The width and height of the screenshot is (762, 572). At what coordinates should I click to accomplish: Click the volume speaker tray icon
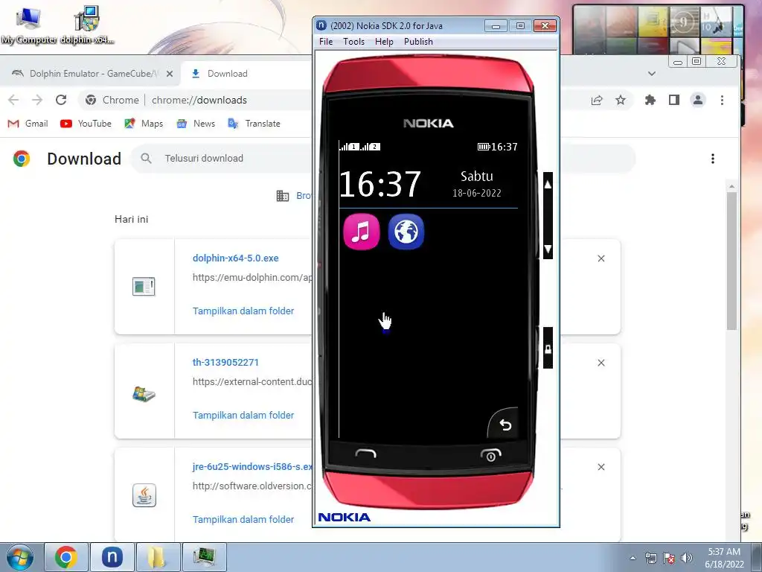[x=687, y=558]
